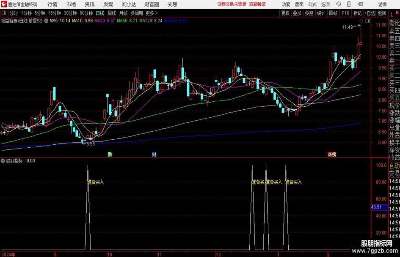Open the 选项 menu
The width and height of the screenshot is (400, 257).
click(x=325, y=4)
